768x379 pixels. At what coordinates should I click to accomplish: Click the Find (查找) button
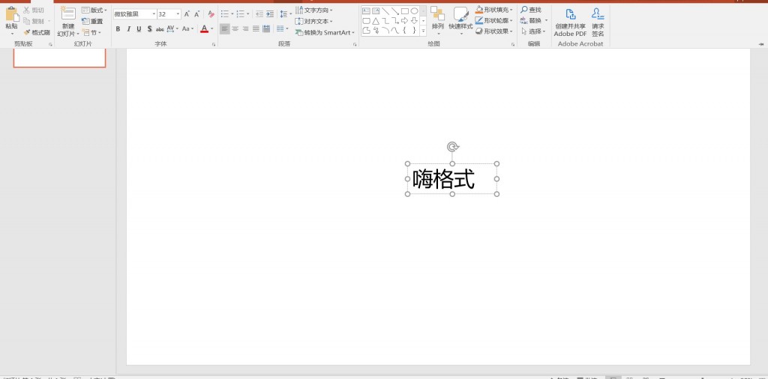tap(531, 10)
